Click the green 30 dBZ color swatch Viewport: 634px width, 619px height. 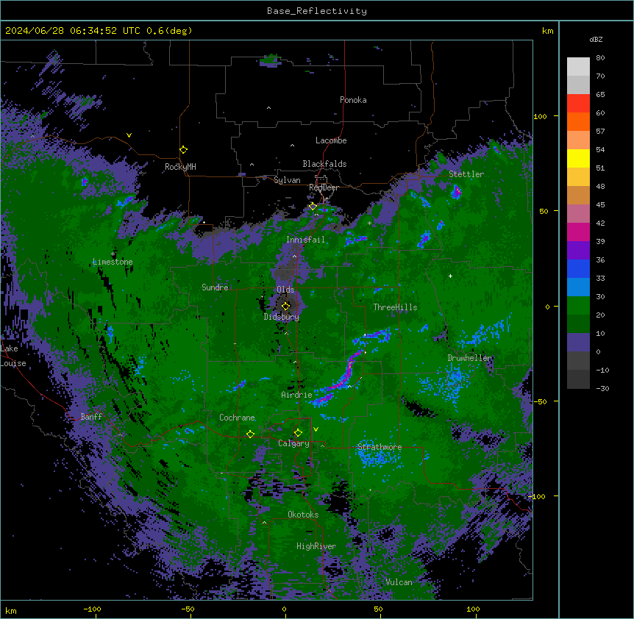point(578,306)
